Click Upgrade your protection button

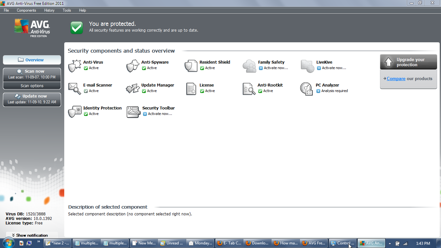408,62
